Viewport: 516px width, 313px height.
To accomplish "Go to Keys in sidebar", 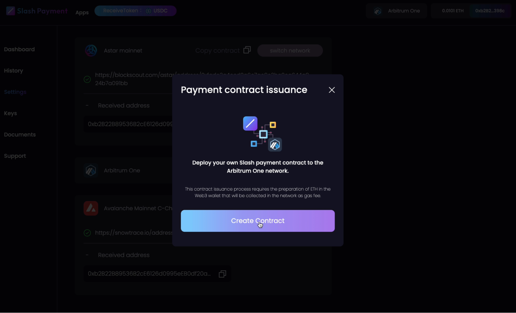I will [x=10, y=113].
